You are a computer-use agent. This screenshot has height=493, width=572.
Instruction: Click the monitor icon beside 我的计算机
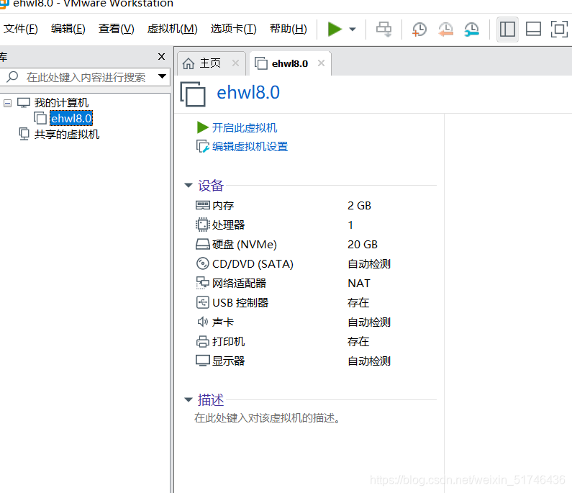click(24, 102)
